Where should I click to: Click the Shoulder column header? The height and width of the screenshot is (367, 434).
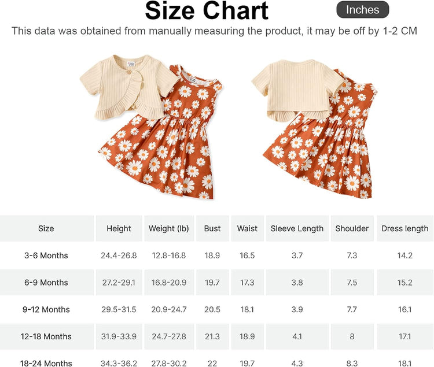(352, 228)
